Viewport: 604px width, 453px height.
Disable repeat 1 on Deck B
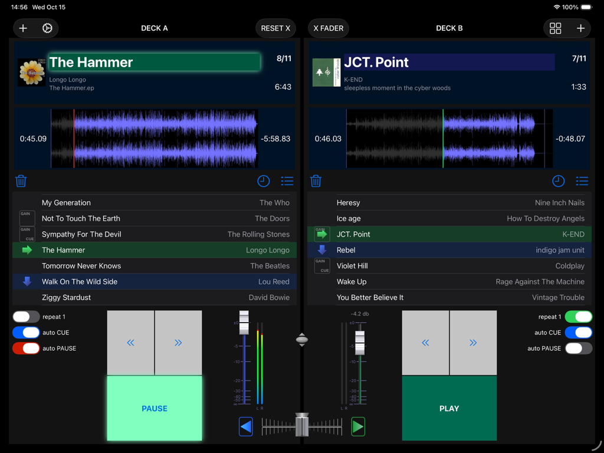point(579,316)
